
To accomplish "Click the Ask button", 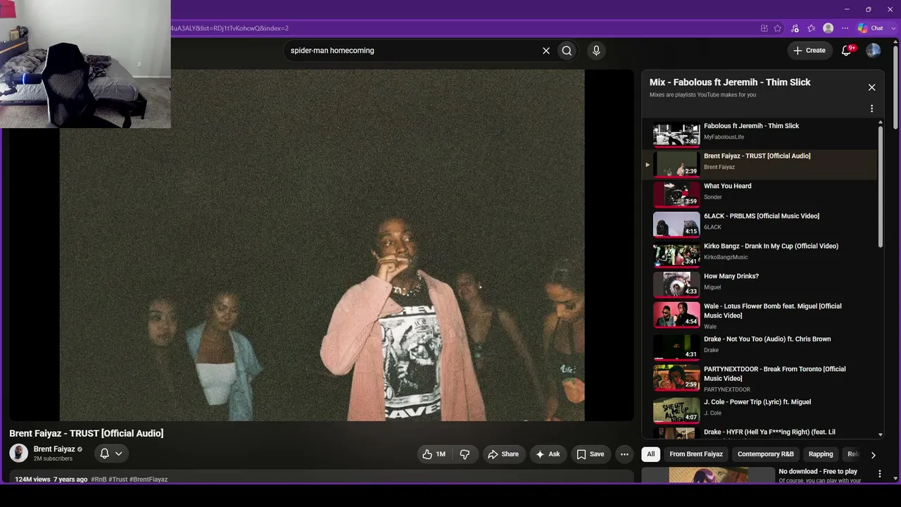I will [548, 454].
